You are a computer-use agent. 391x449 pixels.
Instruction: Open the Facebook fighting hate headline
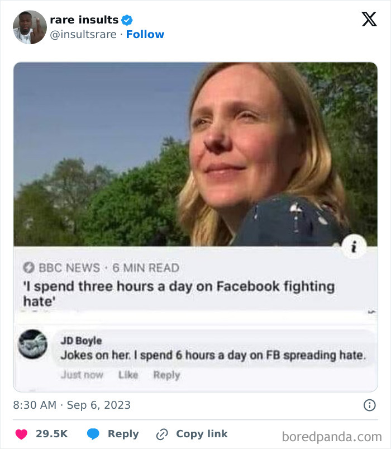click(x=179, y=294)
